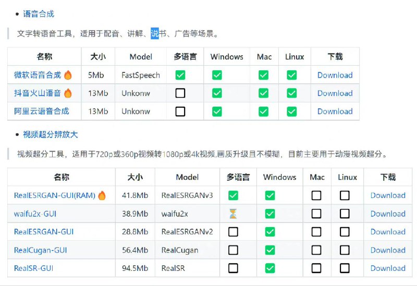Click green 多语言 checkmark for RealESRGAN-GUI(RAM)

(233, 195)
